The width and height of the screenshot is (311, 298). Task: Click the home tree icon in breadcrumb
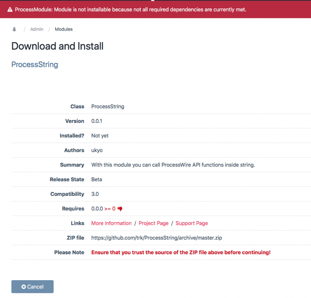14,29
